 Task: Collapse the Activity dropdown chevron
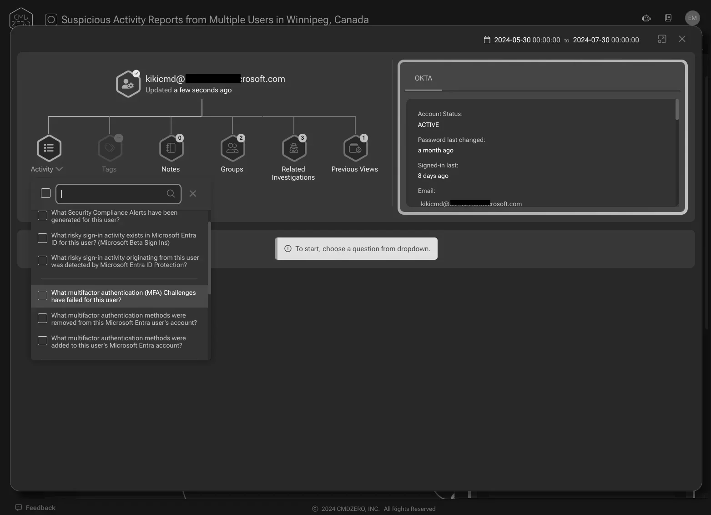coord(59,169)
